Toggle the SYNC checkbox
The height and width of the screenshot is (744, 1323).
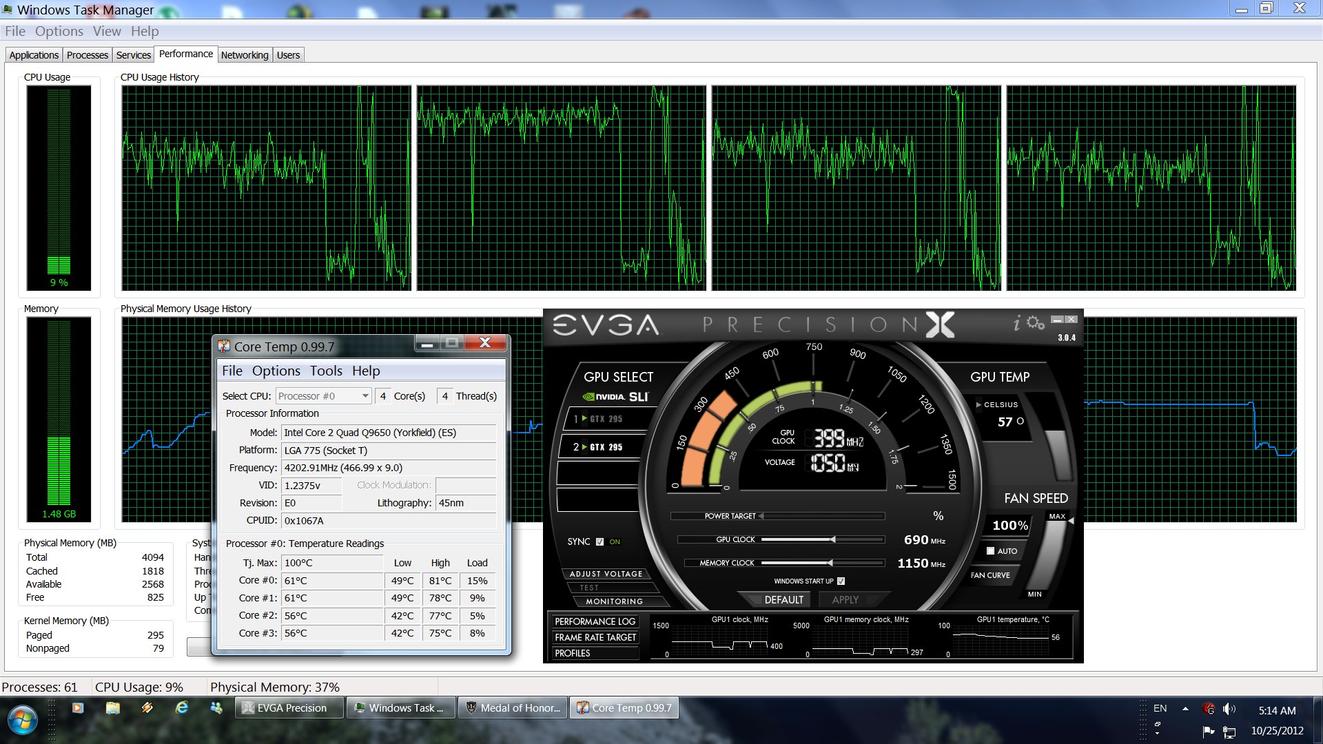(x=599, y=541)
